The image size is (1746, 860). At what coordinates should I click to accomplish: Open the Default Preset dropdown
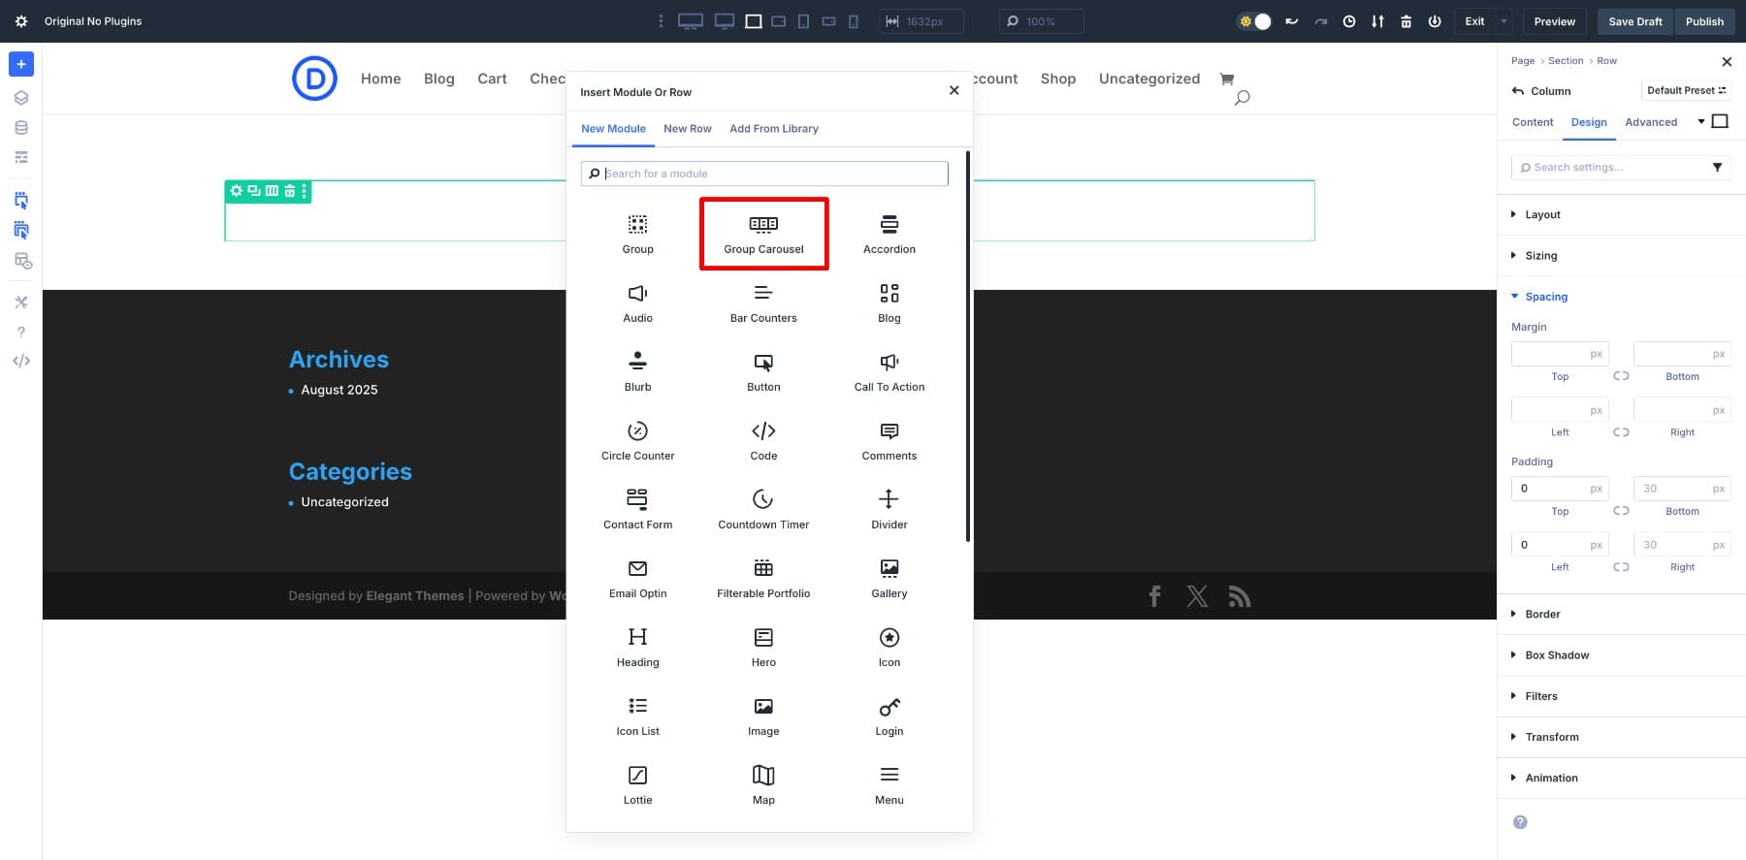1686,90
